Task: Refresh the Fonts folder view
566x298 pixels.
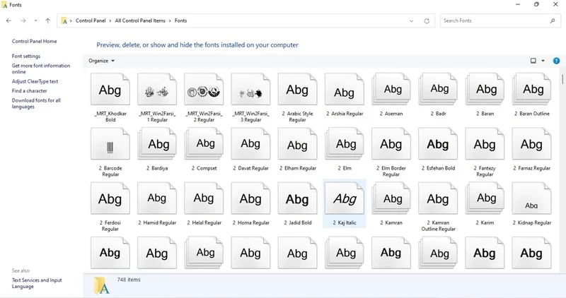Action: coord(427,21)
